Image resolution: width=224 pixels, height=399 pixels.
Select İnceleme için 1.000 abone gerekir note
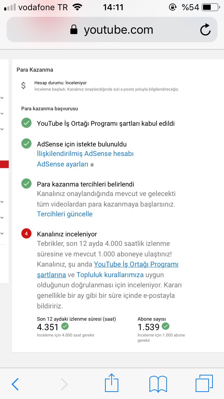161,338
